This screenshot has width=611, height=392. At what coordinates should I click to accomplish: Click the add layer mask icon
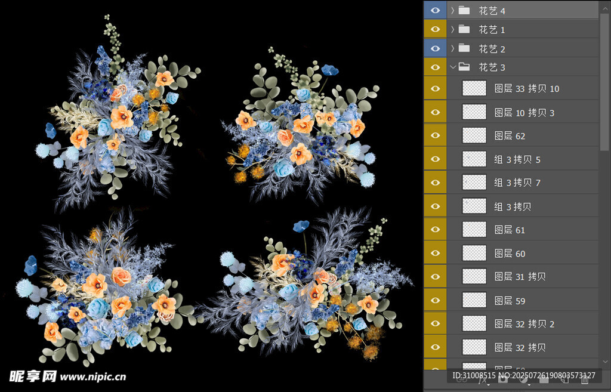point(504,379)
